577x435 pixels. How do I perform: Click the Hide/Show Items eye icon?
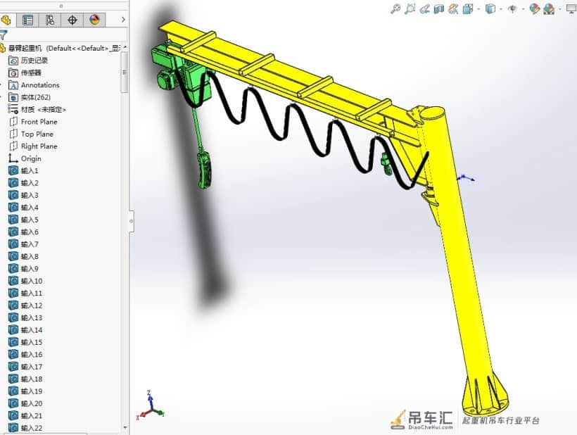tap(512, 8)
